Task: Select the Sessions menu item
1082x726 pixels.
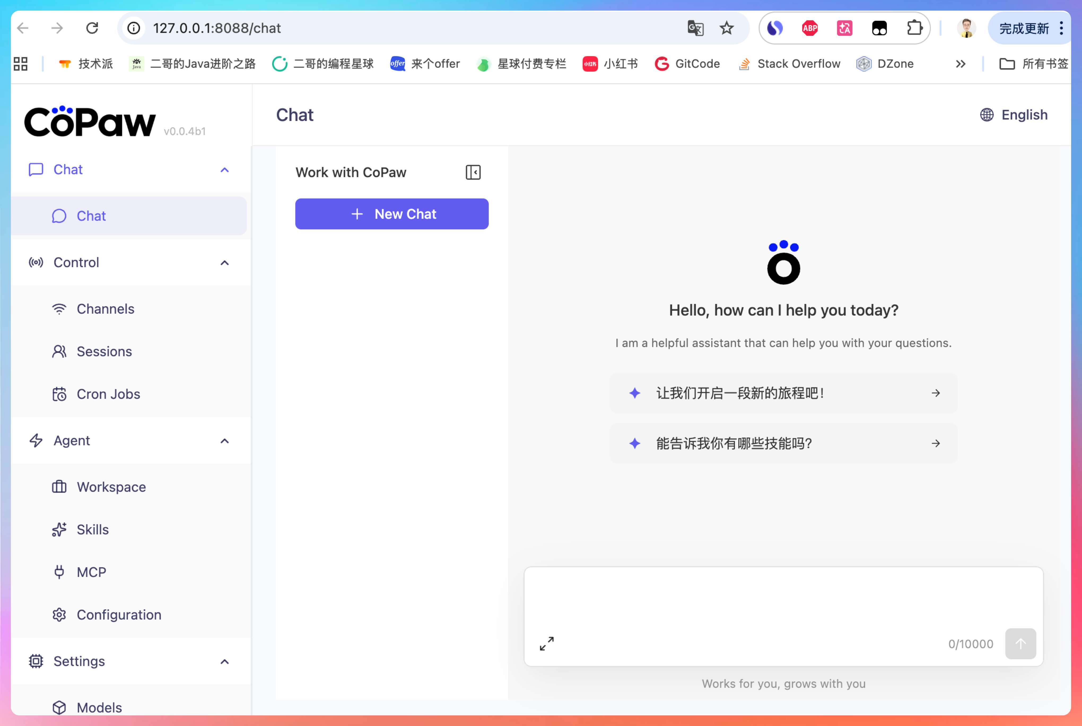Action: point(104,351)
